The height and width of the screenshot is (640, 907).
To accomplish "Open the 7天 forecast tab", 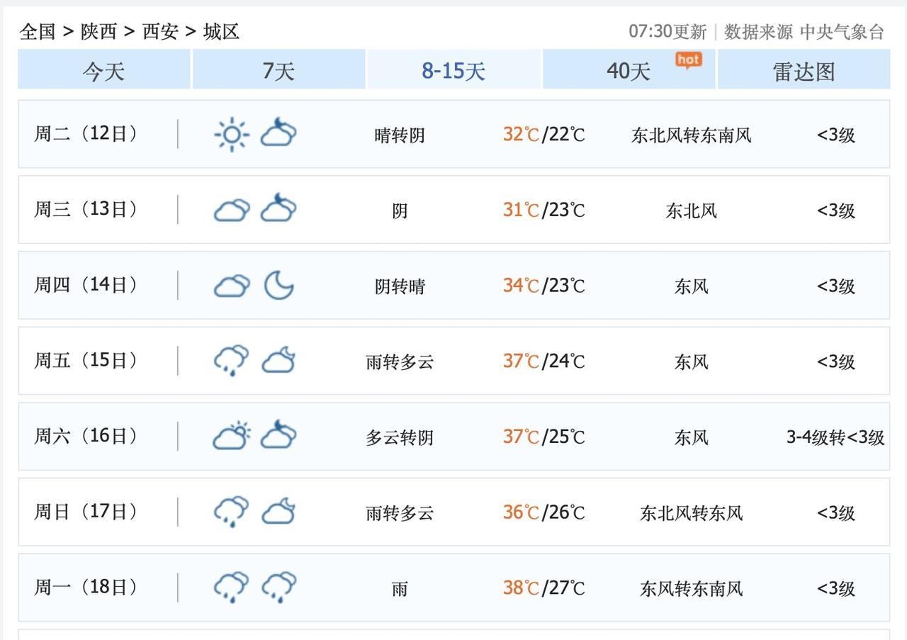I will click(278, 70).
